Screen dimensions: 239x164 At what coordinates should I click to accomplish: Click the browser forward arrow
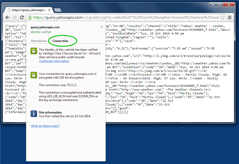[15, 17]
